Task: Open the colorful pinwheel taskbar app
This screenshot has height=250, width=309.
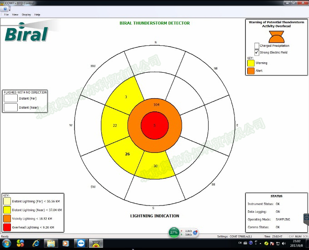Action: click(20, 244)
